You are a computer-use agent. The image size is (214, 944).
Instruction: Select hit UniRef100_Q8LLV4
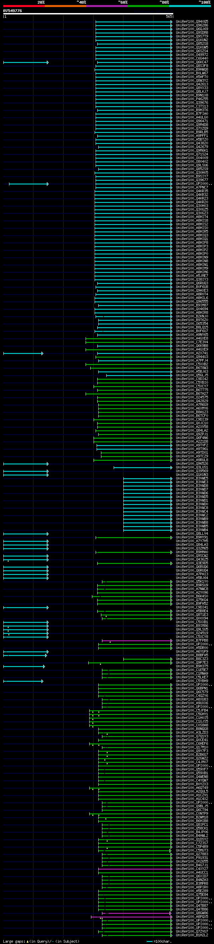click(192, 533)
